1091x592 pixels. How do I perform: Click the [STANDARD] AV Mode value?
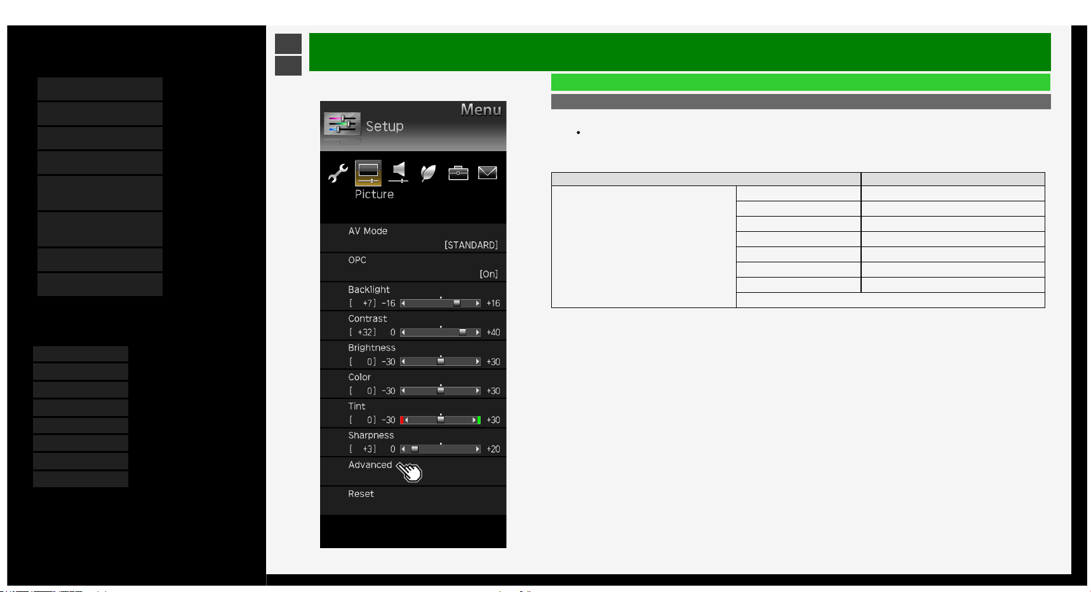coord(471,245)
